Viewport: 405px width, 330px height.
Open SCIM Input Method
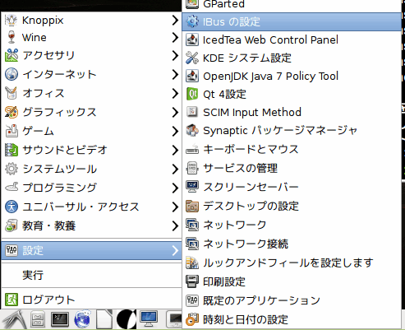tap(292, 113)
